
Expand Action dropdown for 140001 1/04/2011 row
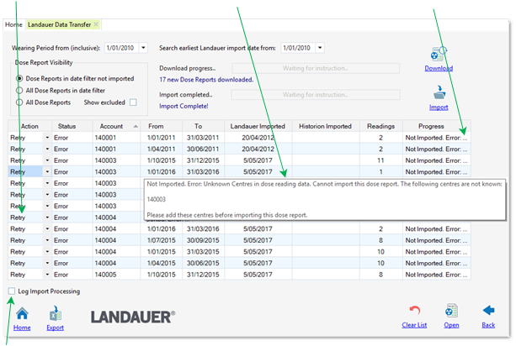pos(47,149)
